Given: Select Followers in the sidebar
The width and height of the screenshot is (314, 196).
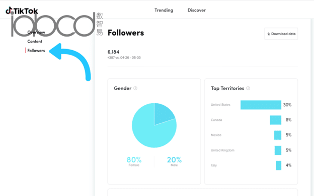Looking at the screenshot, I should coord(36,51).
